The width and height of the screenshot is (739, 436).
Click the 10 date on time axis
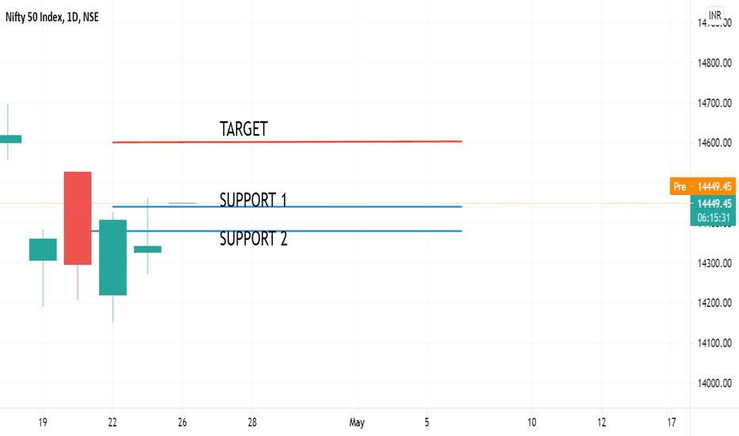(531, 423)
